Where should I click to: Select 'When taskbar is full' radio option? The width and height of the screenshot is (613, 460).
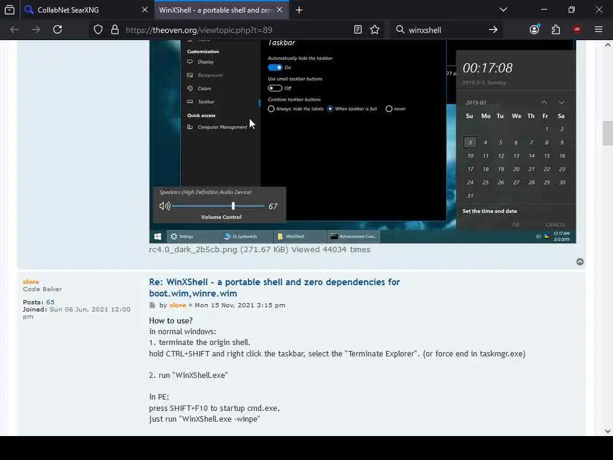(x=330, y=109)
